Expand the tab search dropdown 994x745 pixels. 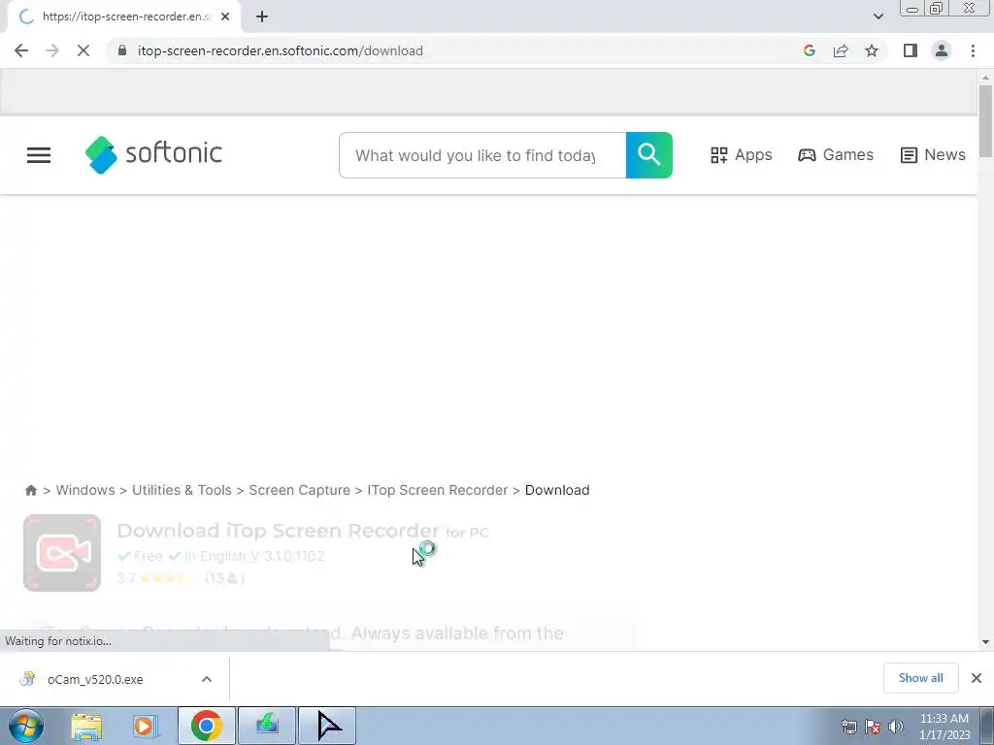point(878,16)
